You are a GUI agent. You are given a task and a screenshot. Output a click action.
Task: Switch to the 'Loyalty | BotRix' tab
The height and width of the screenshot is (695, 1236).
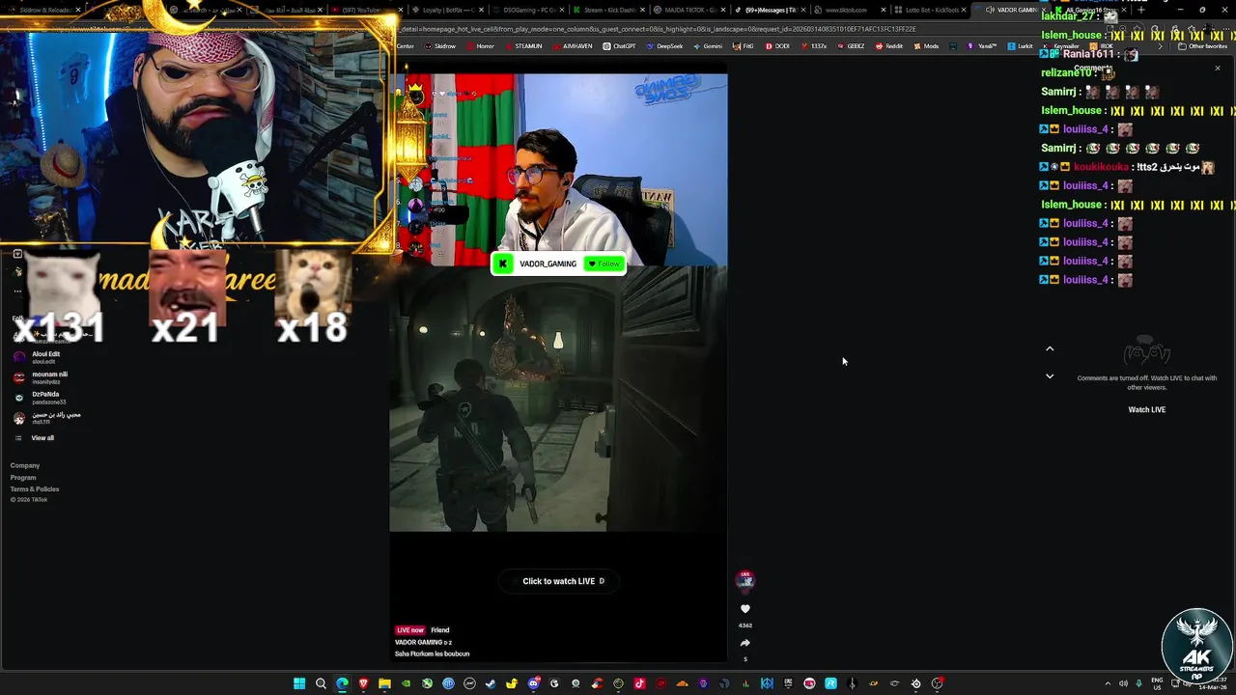(446, 10)
